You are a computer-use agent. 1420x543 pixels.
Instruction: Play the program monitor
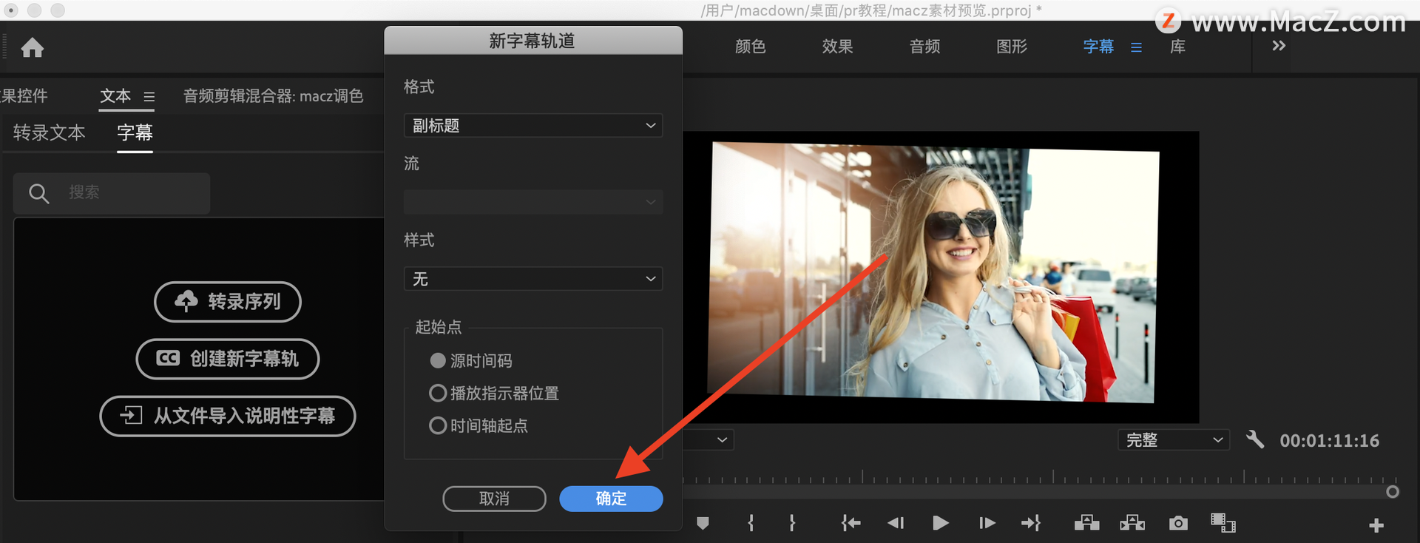pos(941,523)
